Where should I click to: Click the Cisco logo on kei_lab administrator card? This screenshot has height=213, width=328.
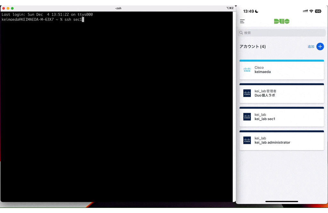247,140
